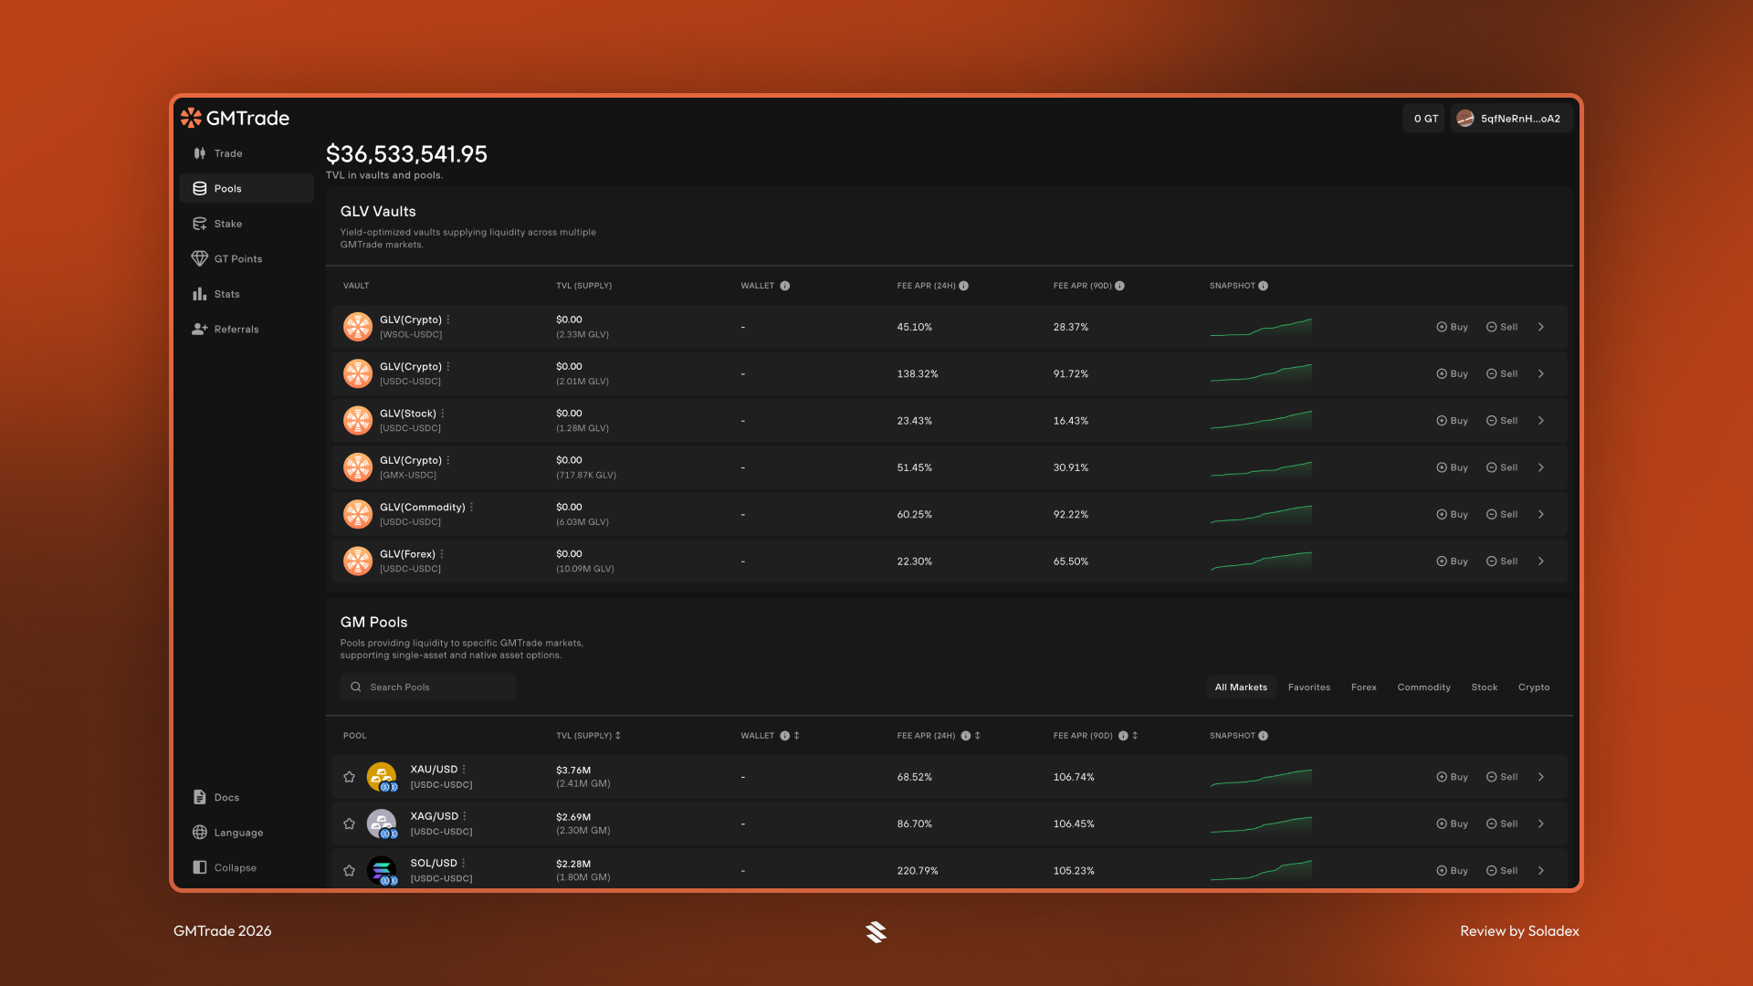Click the GLV(Forex) 65.50% APR value
The image size is (1753, 986).
tap(1070, 561)
